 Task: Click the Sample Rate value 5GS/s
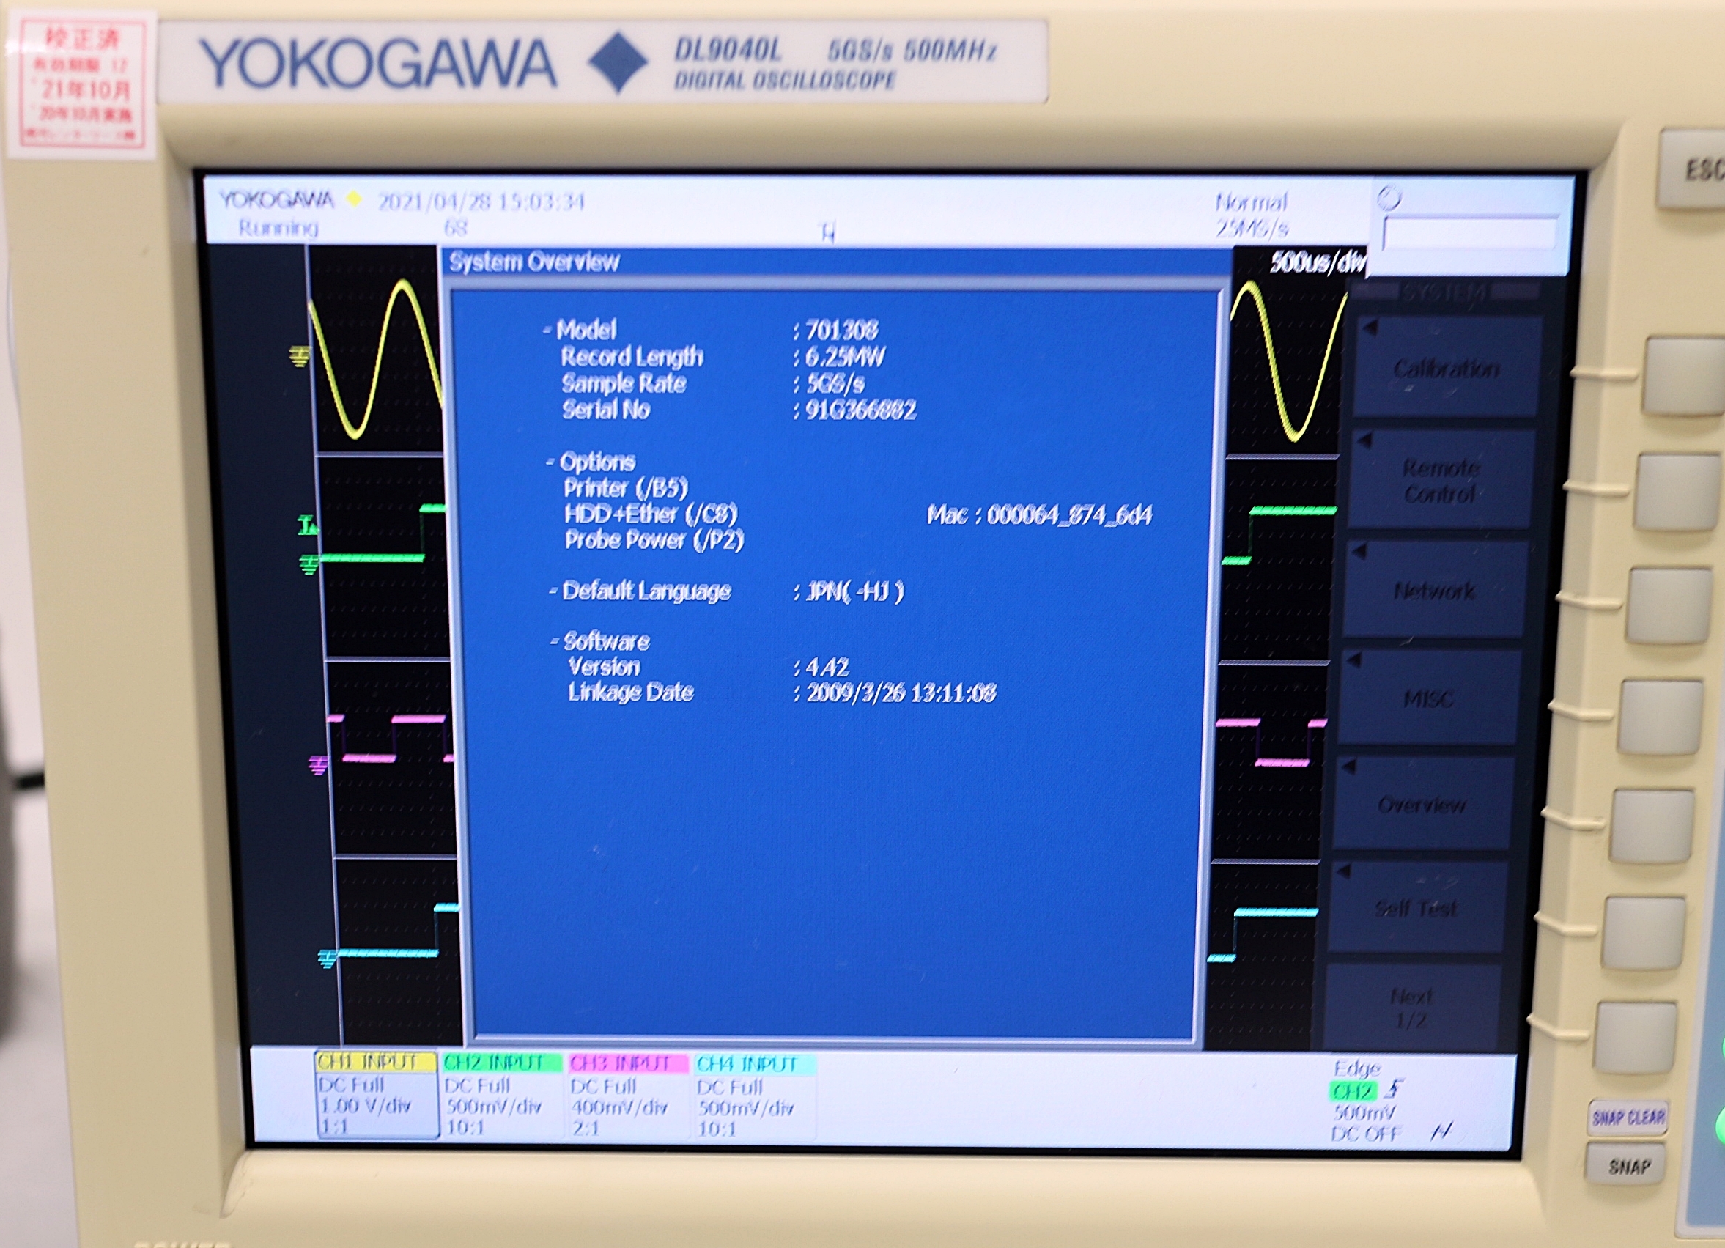tap(835, 383)
